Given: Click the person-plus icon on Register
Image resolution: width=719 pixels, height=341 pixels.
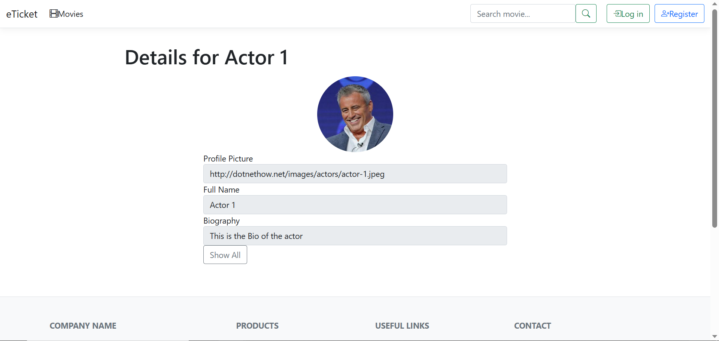Looking at the screenshot, I should tap(665, 13).
